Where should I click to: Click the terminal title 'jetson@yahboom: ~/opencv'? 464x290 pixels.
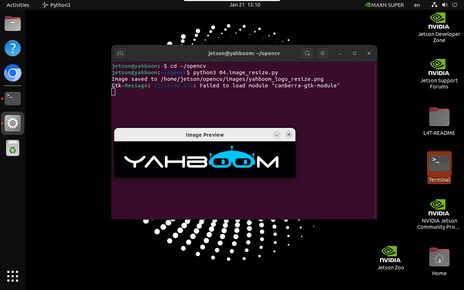pyautogui.click(x=244, y=53)
